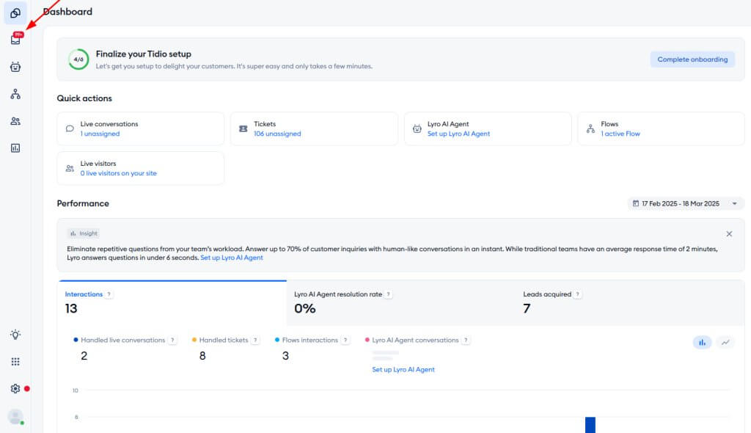Viewport: 751px width, 433px height.
Task: Click the '106 unassigned' tickets link
Action: click(277, 134)
